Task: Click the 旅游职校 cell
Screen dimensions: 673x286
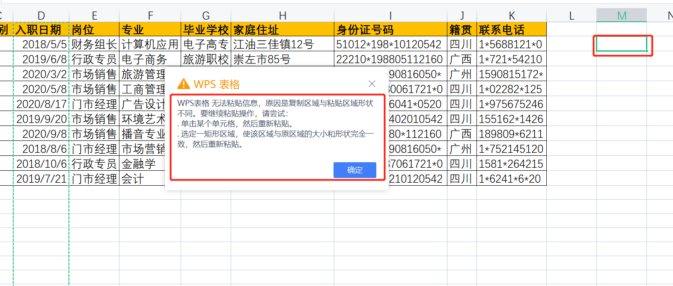Action: [206, 59]
